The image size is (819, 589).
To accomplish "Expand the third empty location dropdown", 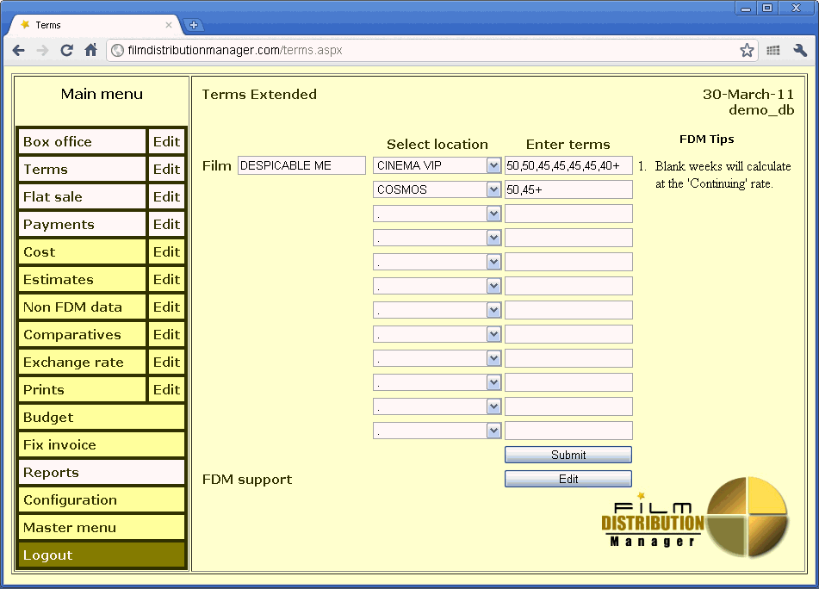I will [x=493, y=262].
